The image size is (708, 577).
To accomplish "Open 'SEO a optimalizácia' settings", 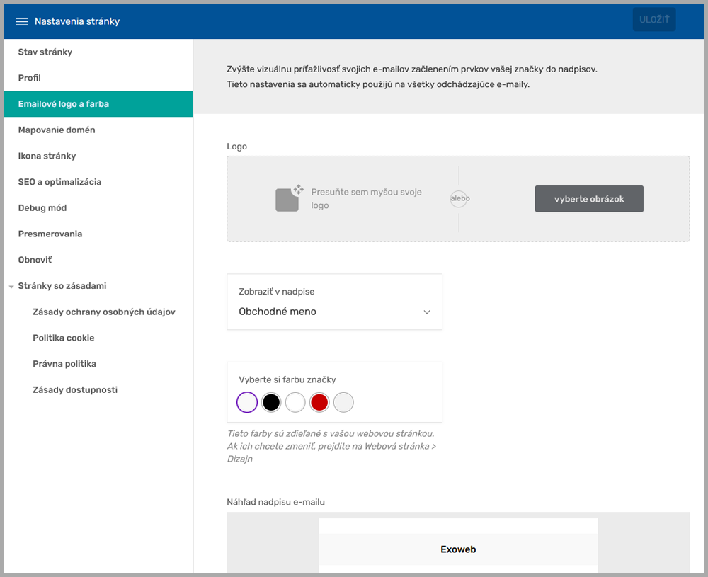I will pos(59,182).
